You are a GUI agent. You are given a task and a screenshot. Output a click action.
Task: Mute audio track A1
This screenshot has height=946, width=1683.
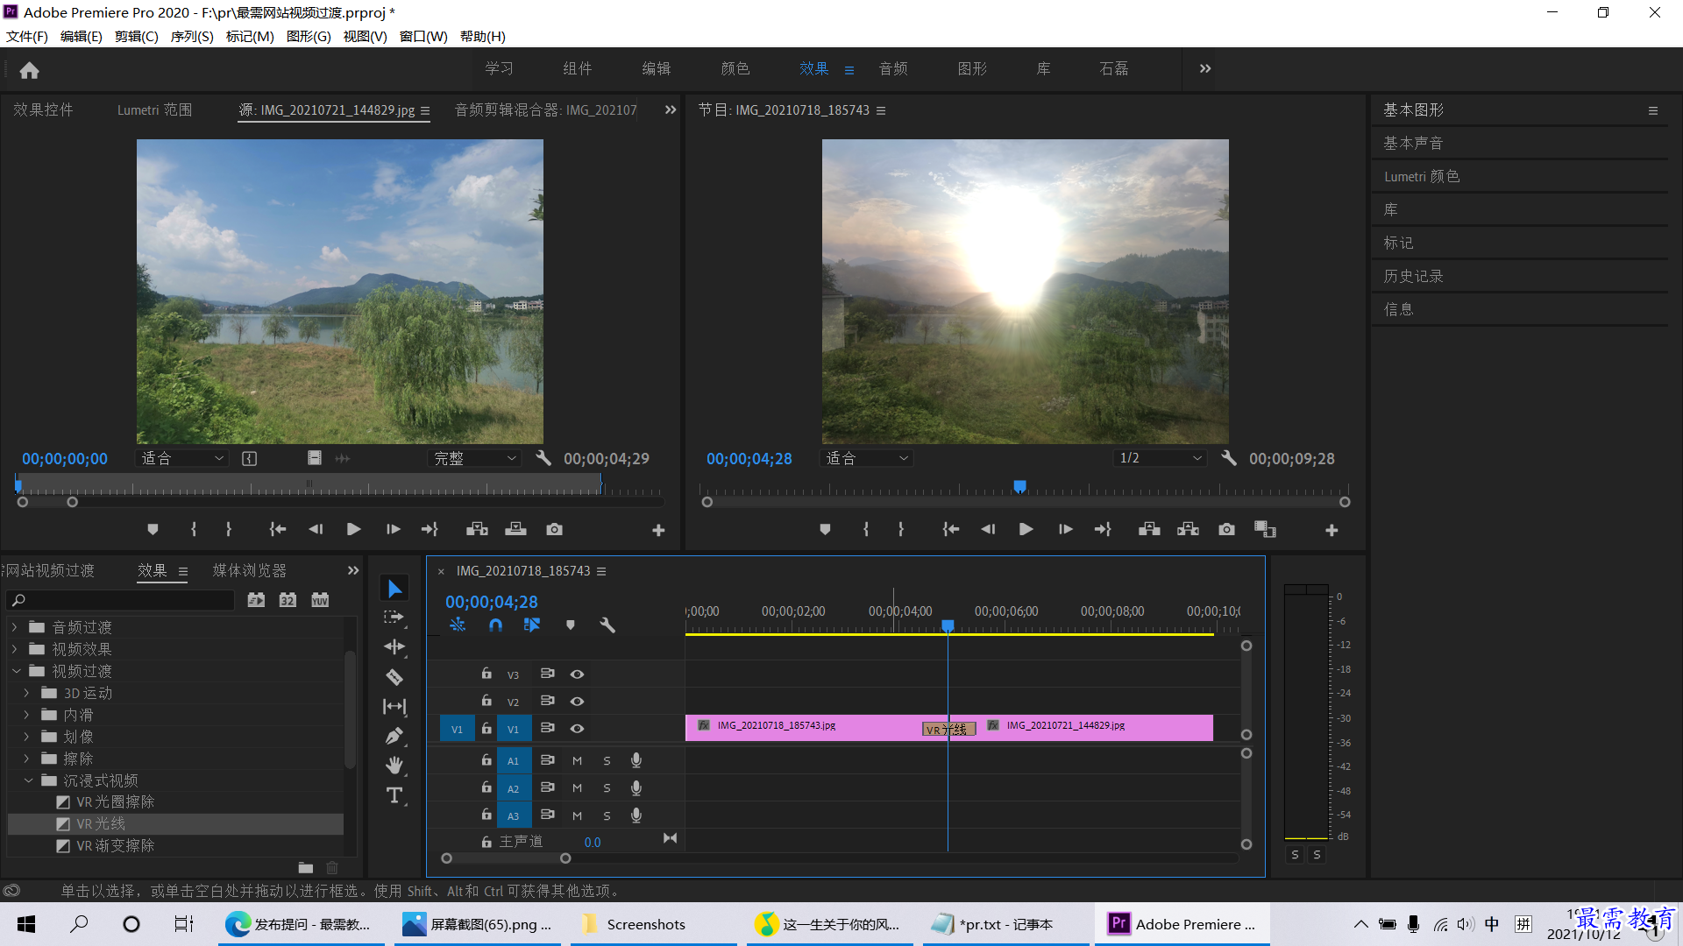(x=577, y=761)
